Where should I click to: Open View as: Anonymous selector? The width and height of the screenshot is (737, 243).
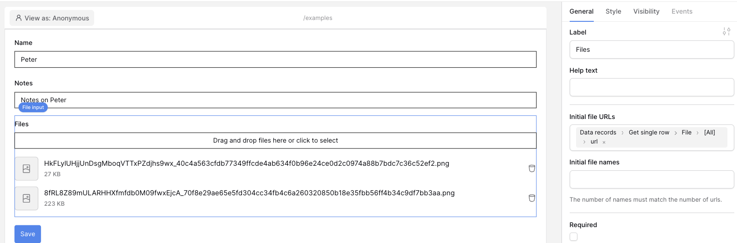tap(52, 18)
